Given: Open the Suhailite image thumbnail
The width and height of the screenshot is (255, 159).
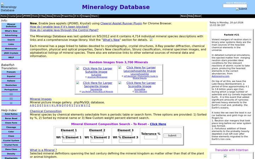Looking at the screenshot, I should [x=96, y=70].
